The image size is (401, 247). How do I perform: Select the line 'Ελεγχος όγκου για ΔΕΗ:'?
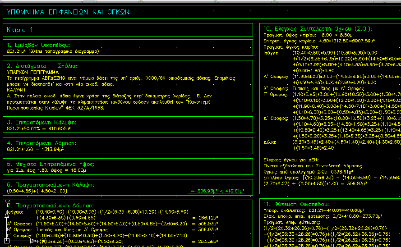[x=291, y=160]
